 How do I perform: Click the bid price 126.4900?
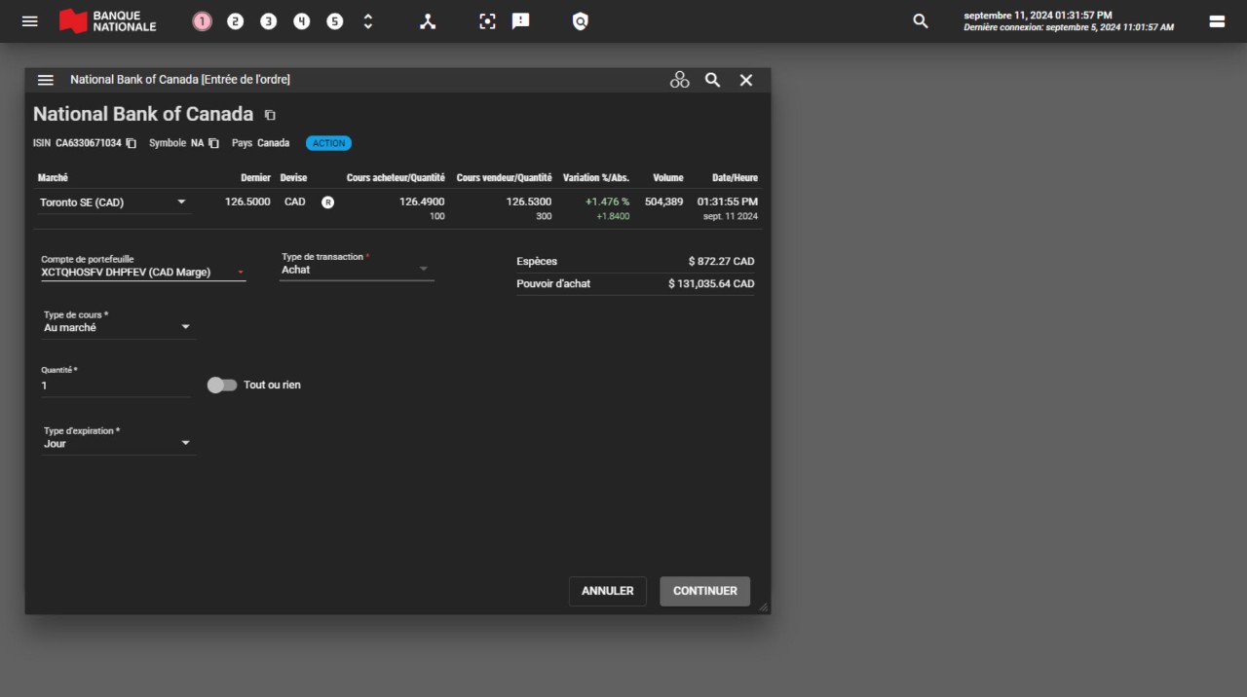422,202
